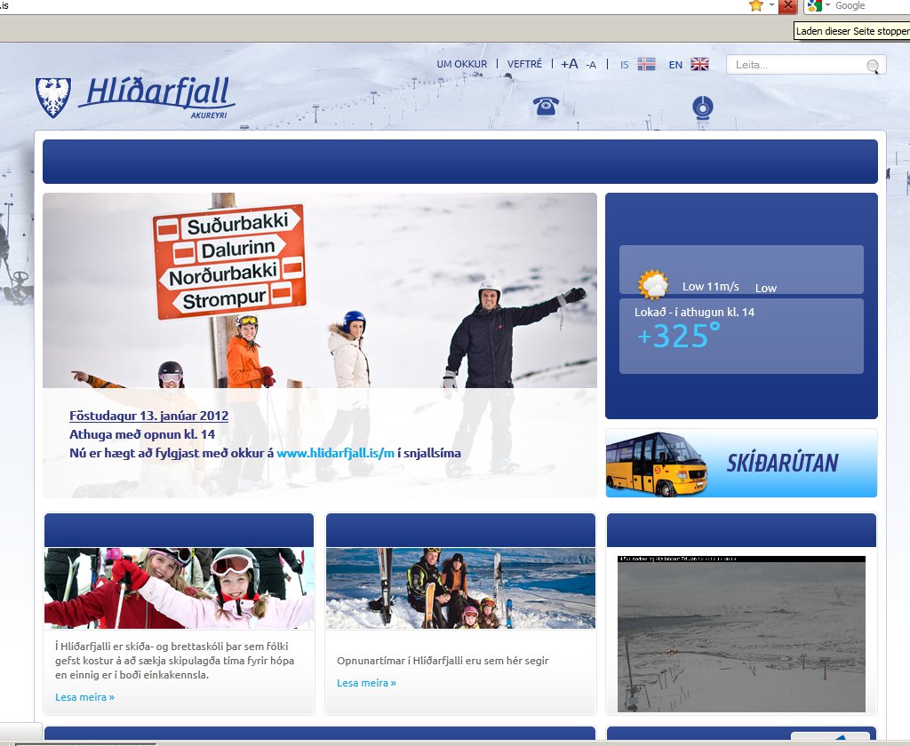Open the bookmark star dropdown arrow
The height and width of the screenshot is (746, 910).
[770, 5]
